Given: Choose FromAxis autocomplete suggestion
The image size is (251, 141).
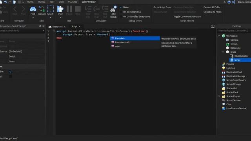Looking at the screenshot, I should tap(135, 38).
